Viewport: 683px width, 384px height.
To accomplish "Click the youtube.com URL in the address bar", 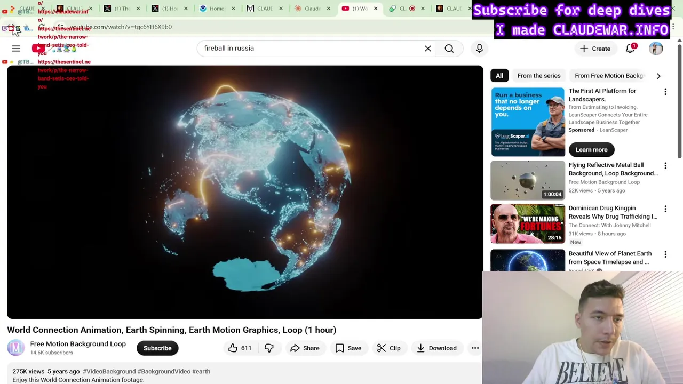I will click(x=121, y=27).
